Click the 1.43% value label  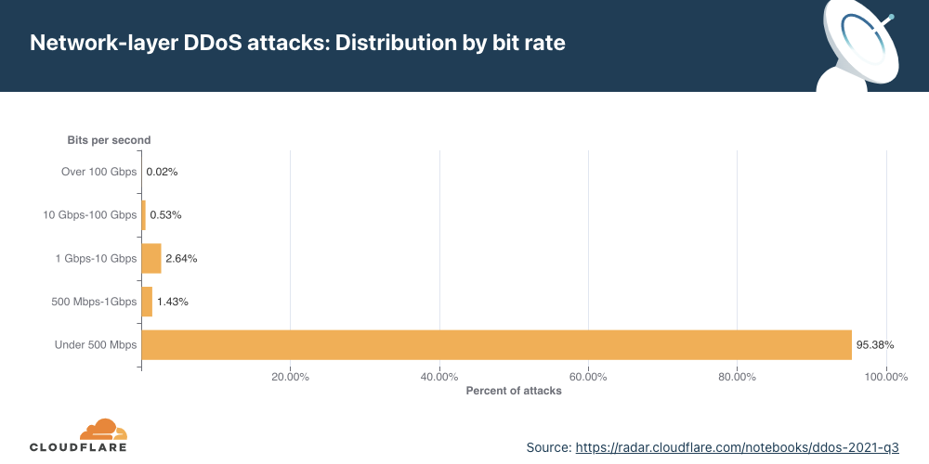(x=172, y=302)
